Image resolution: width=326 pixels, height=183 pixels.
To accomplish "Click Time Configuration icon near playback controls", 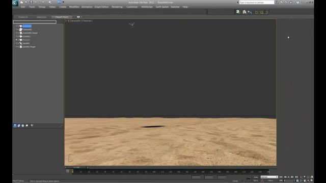I will 297,181.
